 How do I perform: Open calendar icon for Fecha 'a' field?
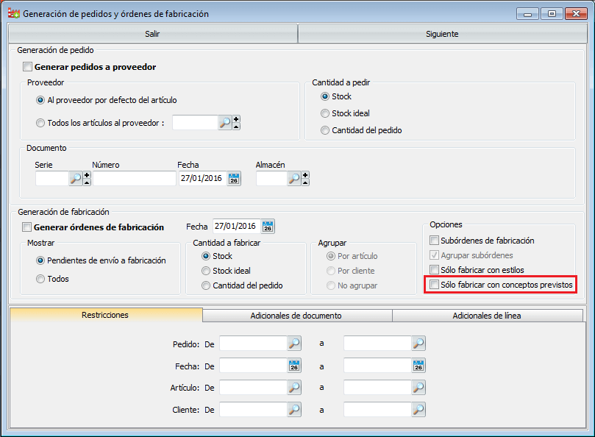click(418, 366)
